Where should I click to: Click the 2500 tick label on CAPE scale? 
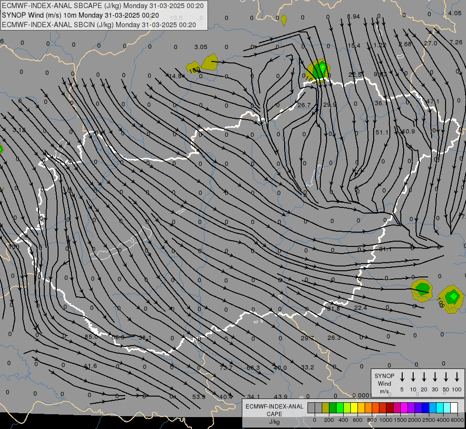[x=429, y=420]
